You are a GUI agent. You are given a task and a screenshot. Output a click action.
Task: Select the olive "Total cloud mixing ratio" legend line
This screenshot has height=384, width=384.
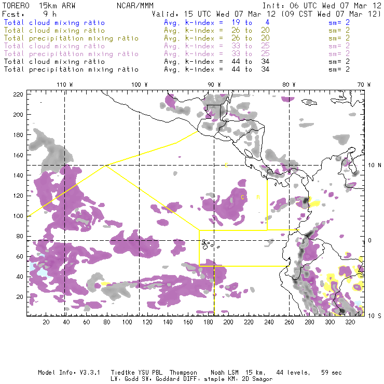click(x=54, y=31)
